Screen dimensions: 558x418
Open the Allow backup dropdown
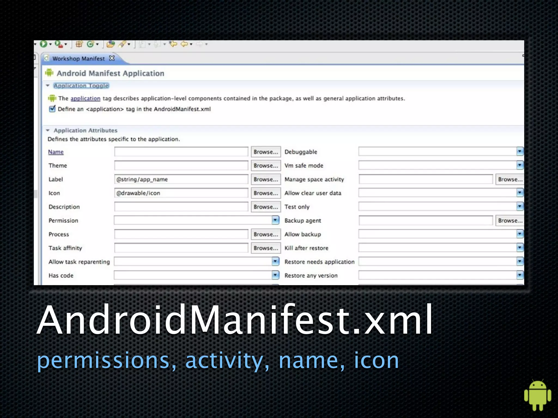(520, 234)
